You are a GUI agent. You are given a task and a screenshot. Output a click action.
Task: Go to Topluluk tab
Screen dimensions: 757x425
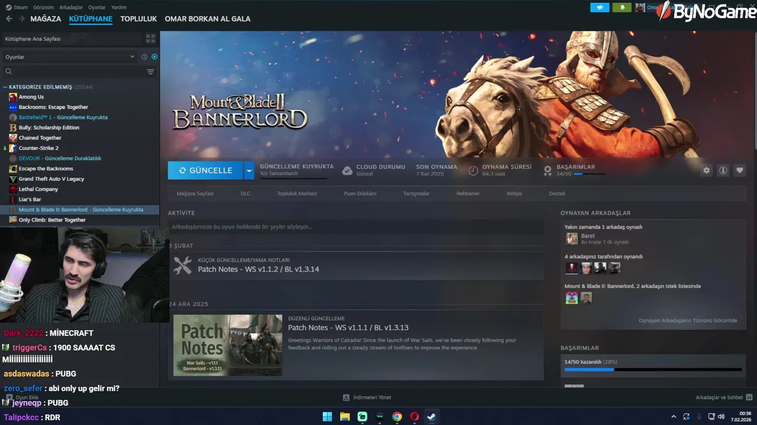pyautogui.click(x=138, y=19)
